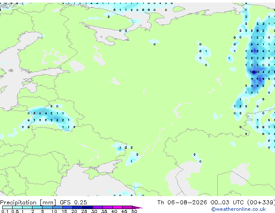
Task: Click the above-50 legend arrow tip
Action: pos(137,207)
